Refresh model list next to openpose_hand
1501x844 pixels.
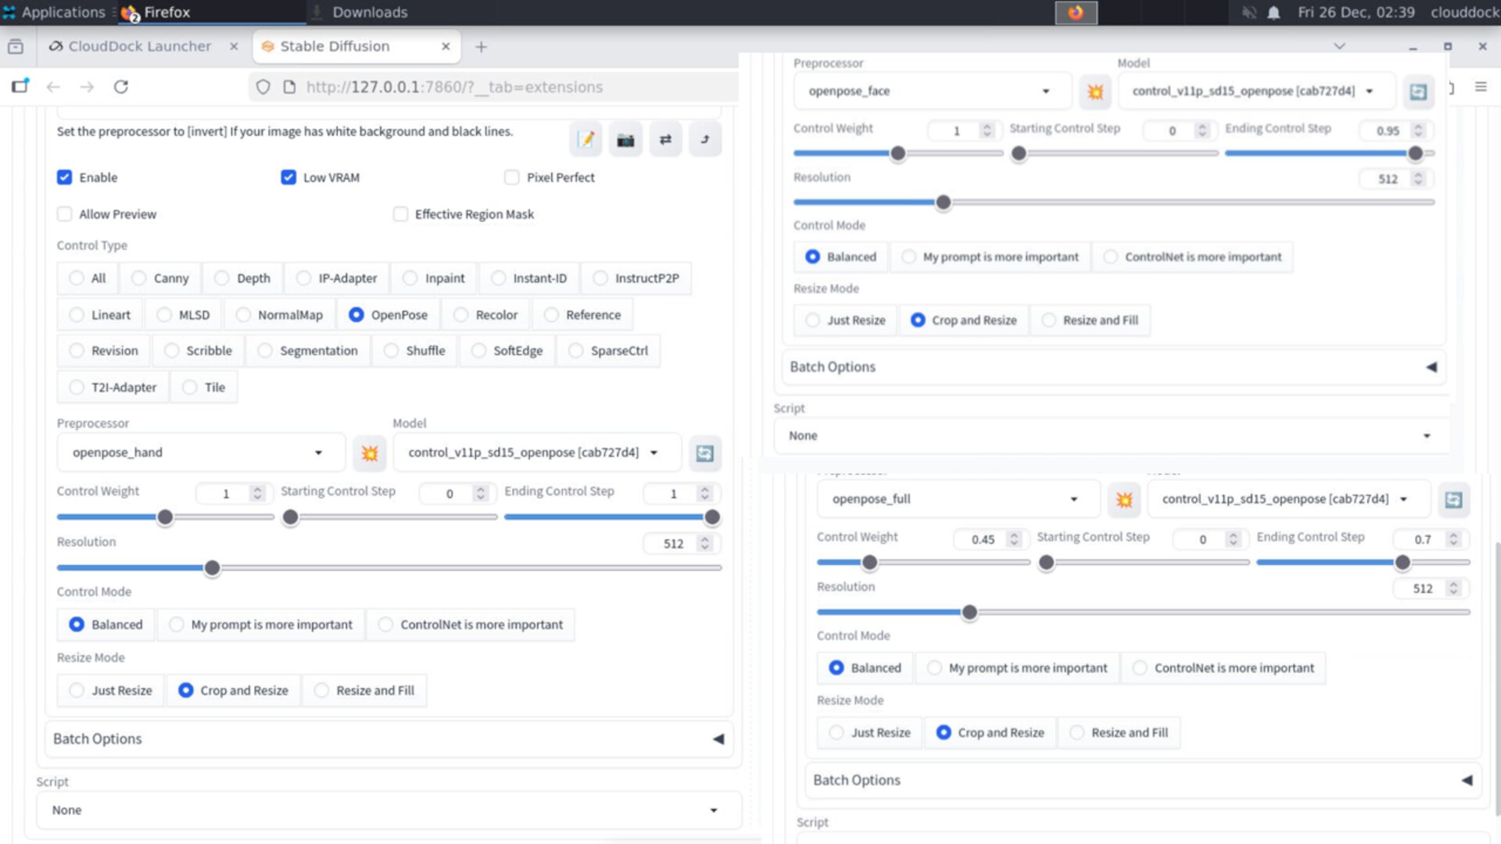point(704,453)
